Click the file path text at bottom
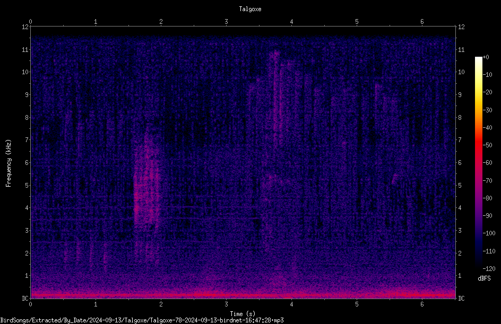501x324 pixels. (142, 320)
